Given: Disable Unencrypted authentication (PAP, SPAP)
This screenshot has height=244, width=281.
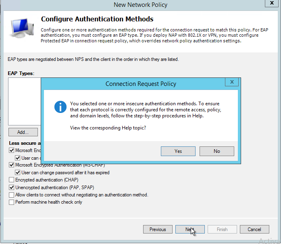Looking at the screenshot, I should [11, 188].
